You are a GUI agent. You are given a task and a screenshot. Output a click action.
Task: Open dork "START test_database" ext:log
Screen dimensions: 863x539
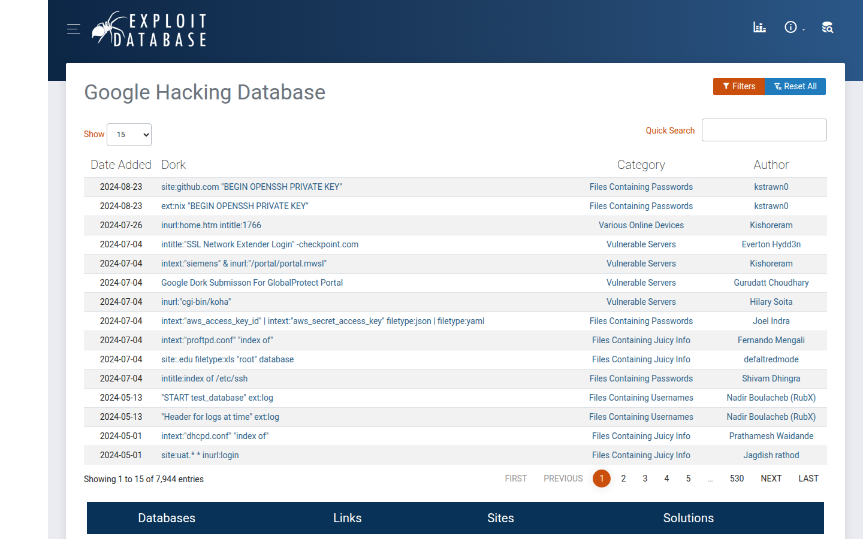217,398
